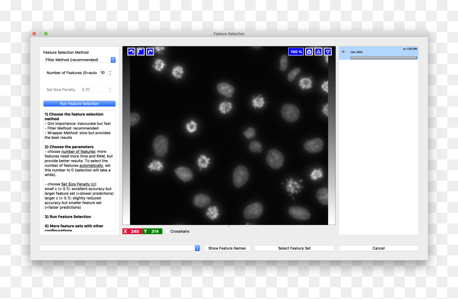Click Select Feature Set button
The image size is (458, 299).
click(x=295, y=248)
